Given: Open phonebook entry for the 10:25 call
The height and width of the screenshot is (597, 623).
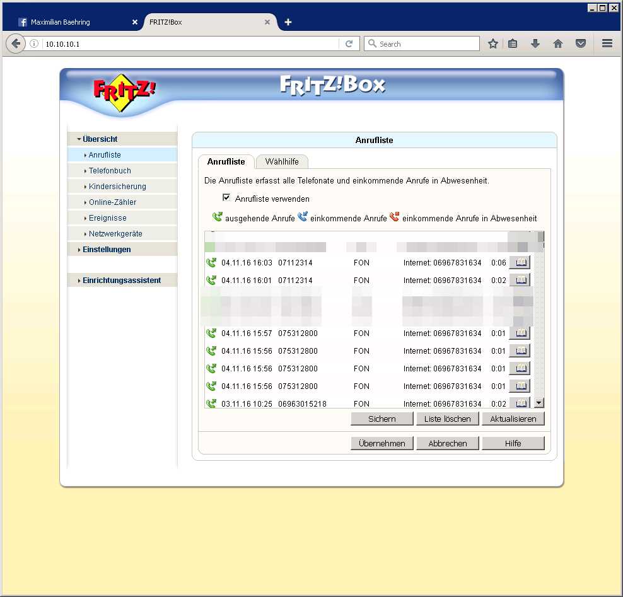Looking at the screenshot, I should click(x=520, y=403).
